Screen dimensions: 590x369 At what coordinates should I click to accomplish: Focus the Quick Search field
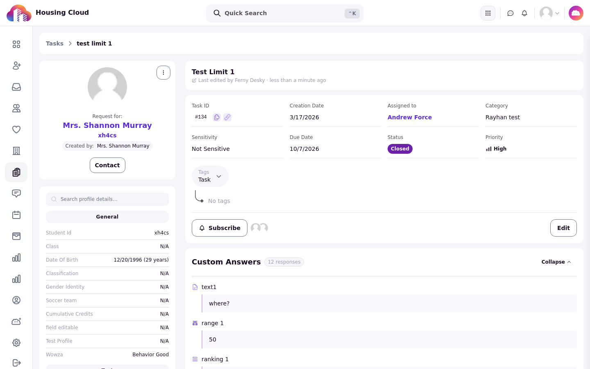285,13
